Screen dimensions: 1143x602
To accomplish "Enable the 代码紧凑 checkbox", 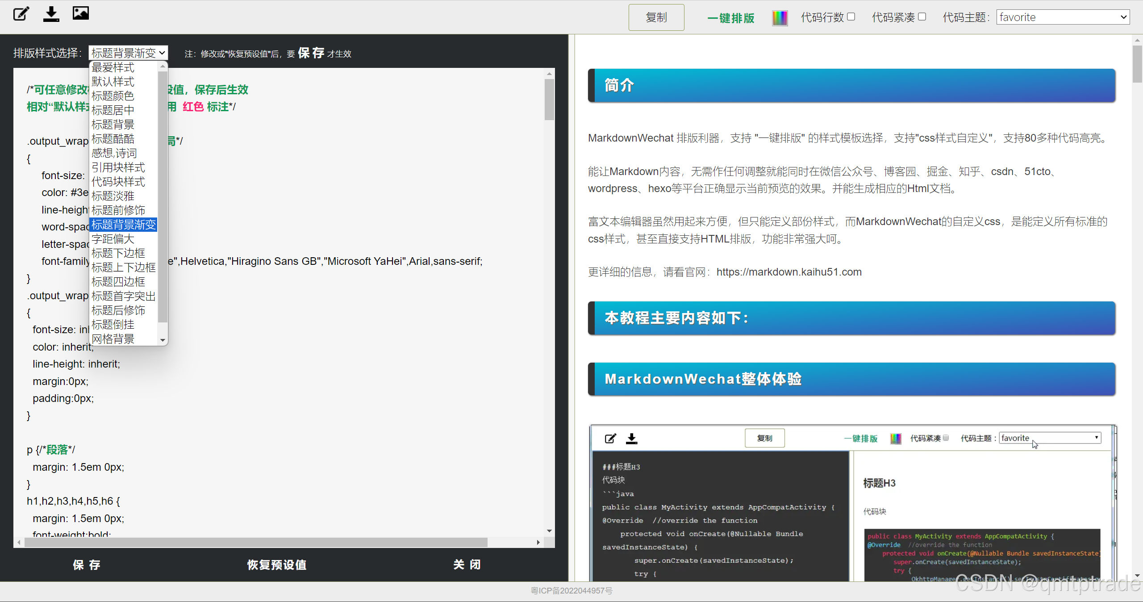I will point(922,17).
